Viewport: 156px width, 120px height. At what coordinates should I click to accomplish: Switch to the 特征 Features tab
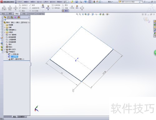tap(3, 14)
